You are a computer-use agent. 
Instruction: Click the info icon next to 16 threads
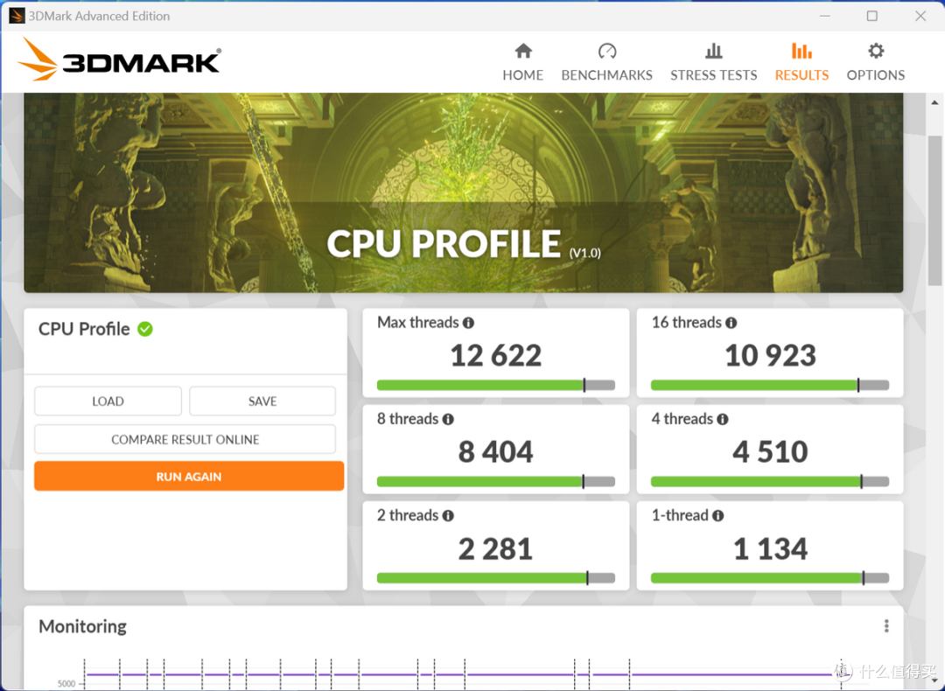pyautogui.click(x=731, y=323)
